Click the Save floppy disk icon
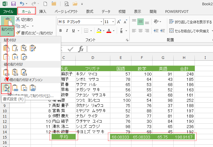The height and width of the screenshot is (147, 213). (13, 4)
